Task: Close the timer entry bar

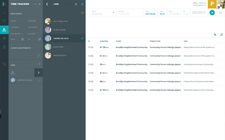Action: pos(220,13)
